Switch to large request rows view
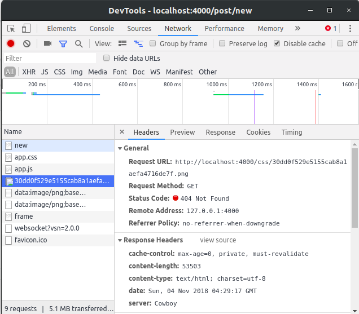Viewport: 359px width, 314px height. [x=122, y=43]
